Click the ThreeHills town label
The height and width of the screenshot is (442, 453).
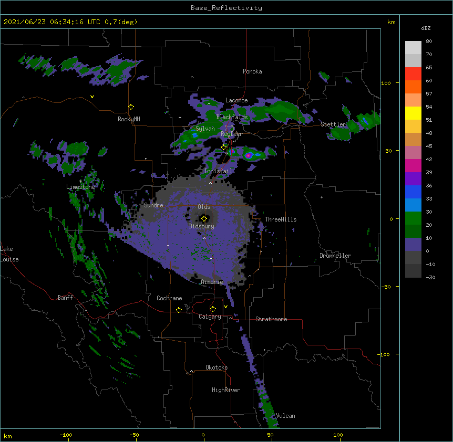click(281, 219)
